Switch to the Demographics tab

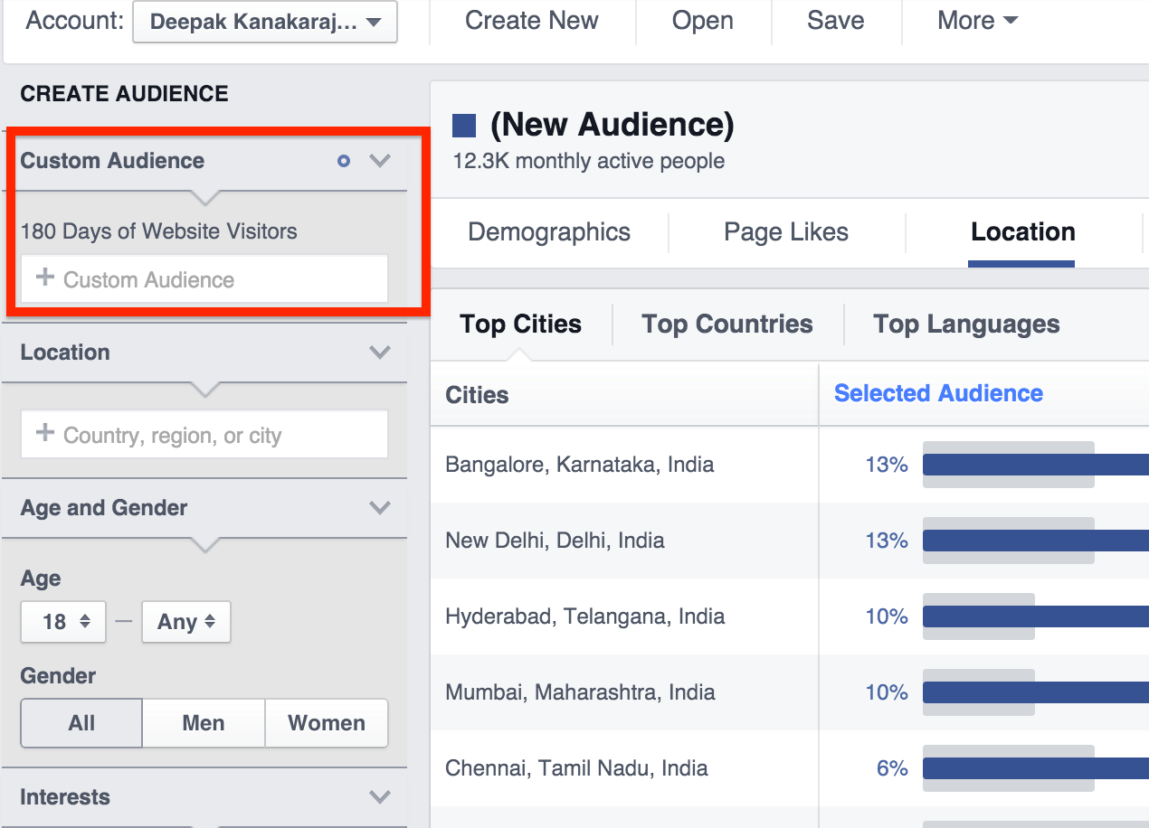click(547, 232)
